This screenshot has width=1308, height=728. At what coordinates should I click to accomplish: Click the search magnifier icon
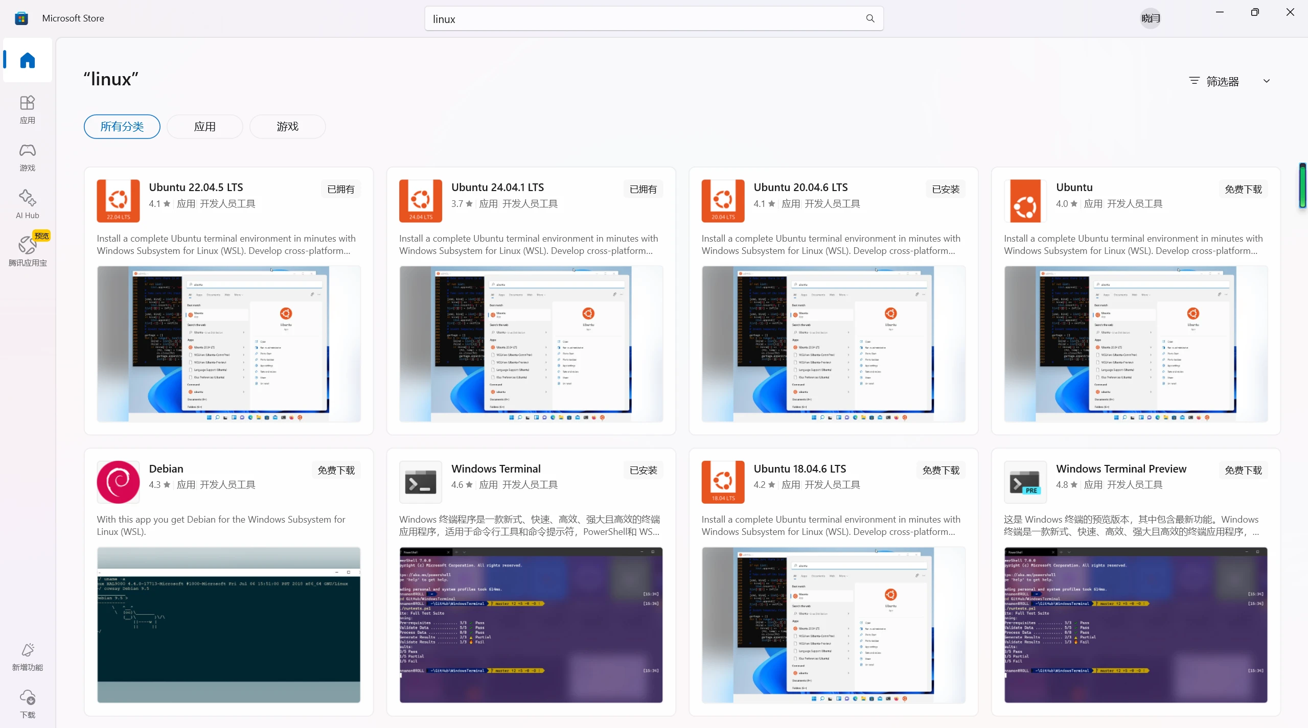(870, 18)
